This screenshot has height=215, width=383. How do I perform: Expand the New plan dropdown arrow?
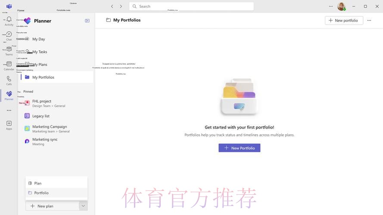83,206
